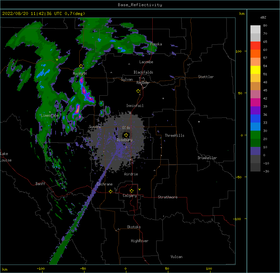
Task: Select the magenta 42-39 dBZ legend swatch
Action: click(255, 102)
